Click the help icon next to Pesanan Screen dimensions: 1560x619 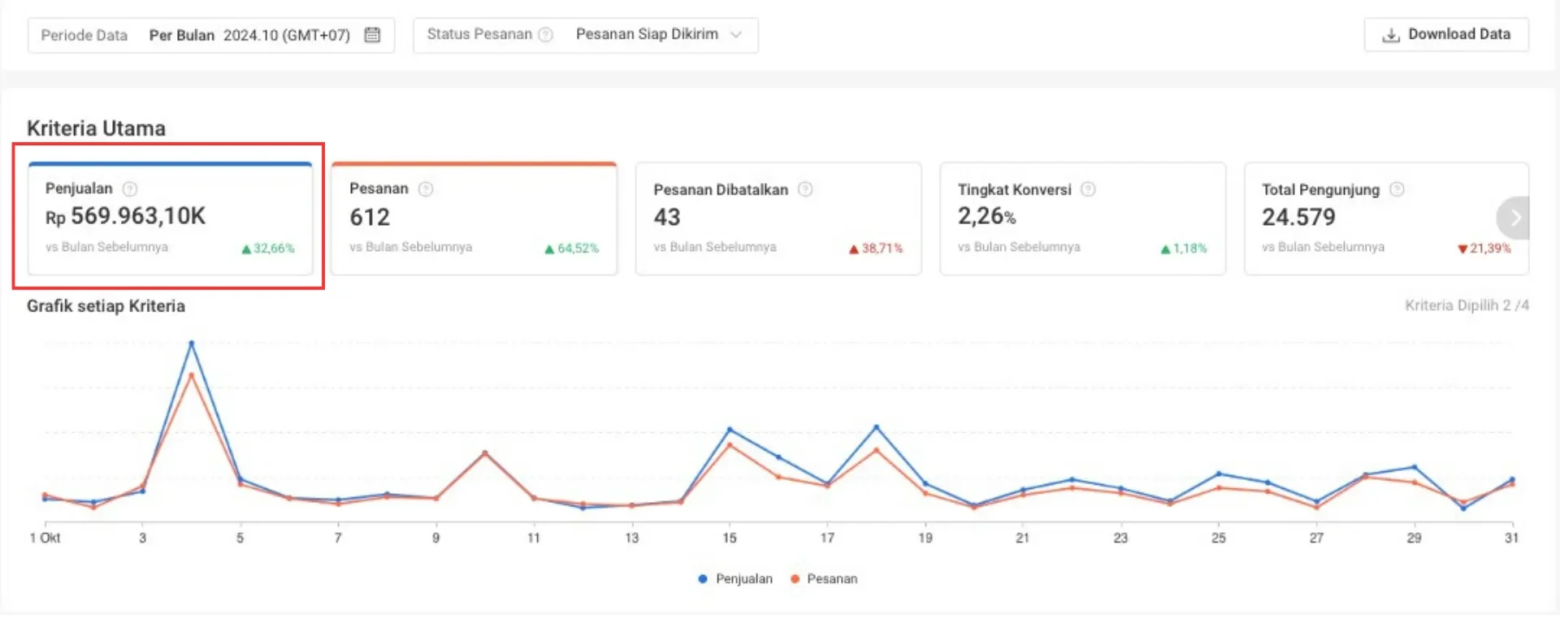coord(426,189)
